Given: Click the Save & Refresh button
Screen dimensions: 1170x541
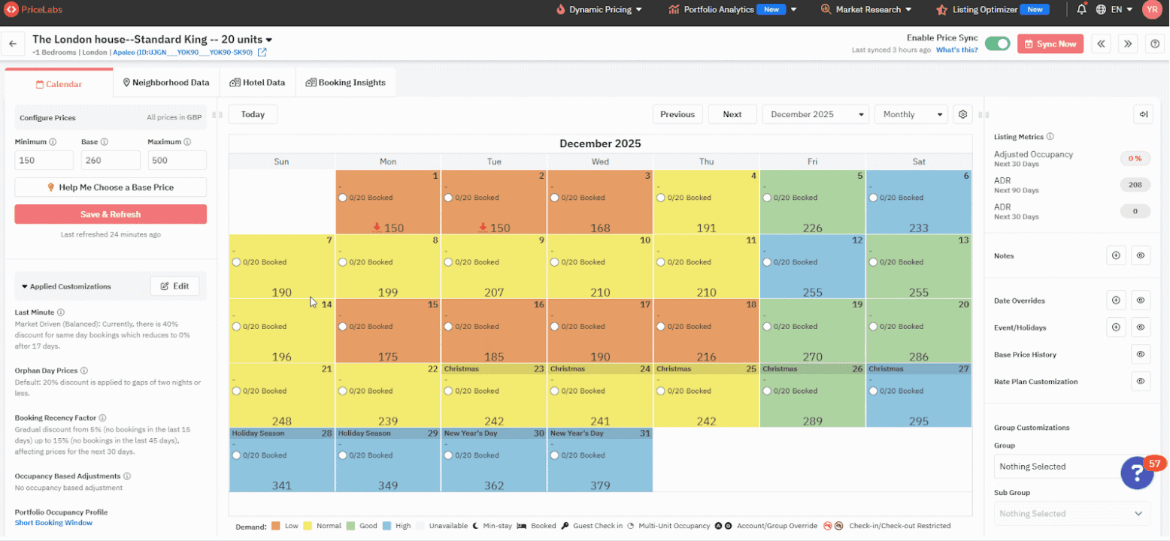Looking at the screenshot, I should [x=111, y=214].
